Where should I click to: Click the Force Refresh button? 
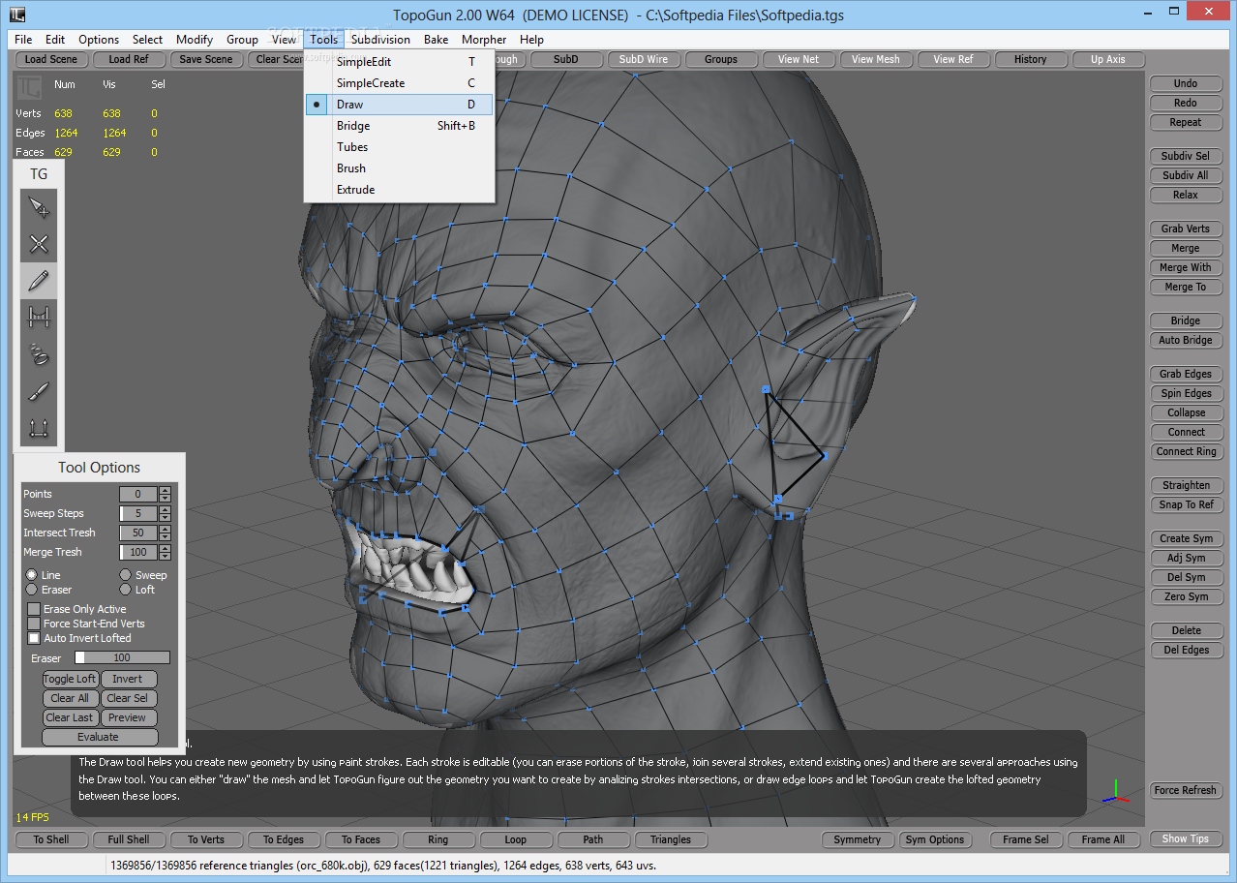(1186, 790)
